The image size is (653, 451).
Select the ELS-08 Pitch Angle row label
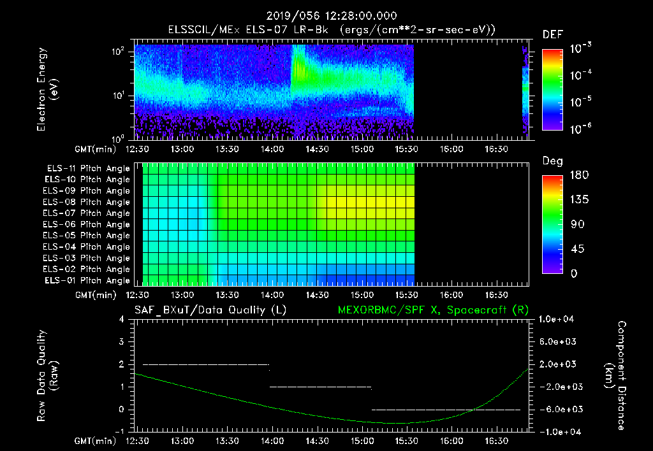tap(87, 202)
